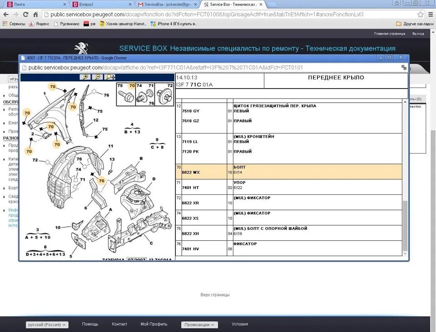The image size is (436, 332).
Task: Select the zoom-and-pan magnifier tool
Action: click(110, 77)
